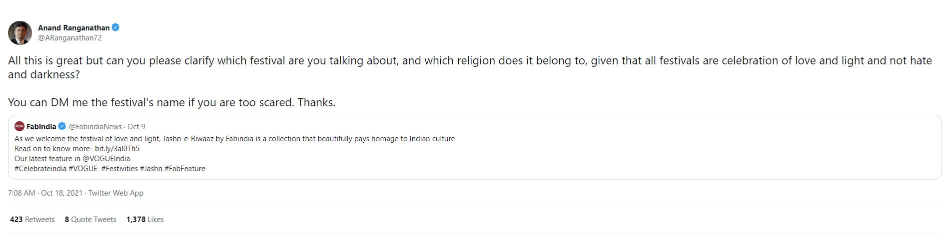Show the 1,378 Likes list
Viewport: 947px width, 233px height.
pos(145,220)
